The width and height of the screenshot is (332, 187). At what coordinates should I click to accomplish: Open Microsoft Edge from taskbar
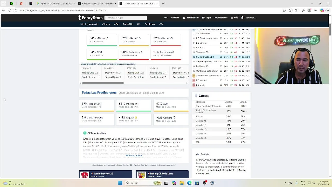(189, 183)
